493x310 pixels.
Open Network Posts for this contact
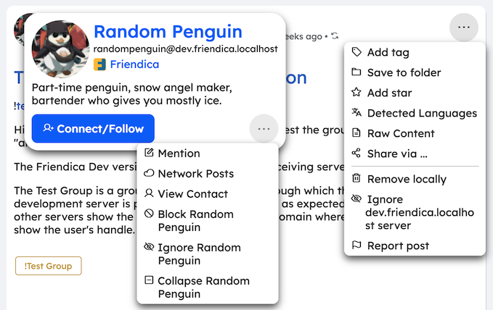coord(195,174)
